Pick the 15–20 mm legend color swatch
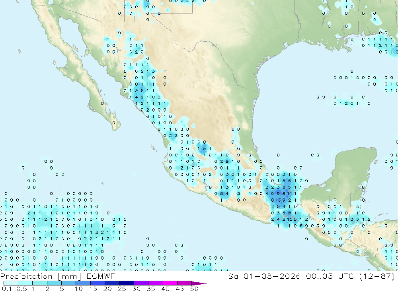 (98, 283)
